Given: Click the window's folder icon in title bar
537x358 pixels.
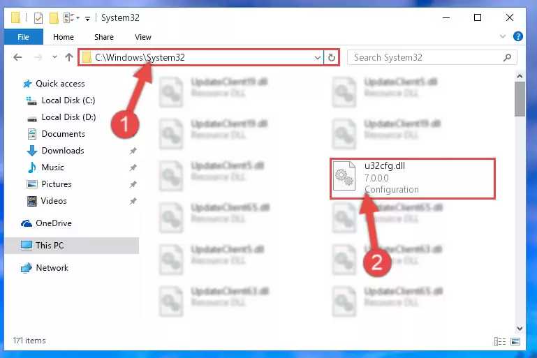Looking at the screenshot, I should coord(15,17).
